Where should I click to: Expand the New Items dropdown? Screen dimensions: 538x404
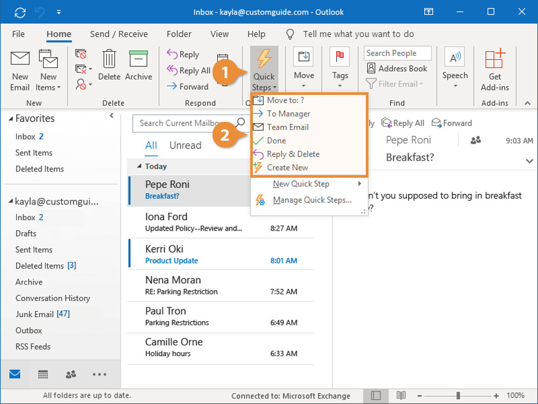point(48,87)
